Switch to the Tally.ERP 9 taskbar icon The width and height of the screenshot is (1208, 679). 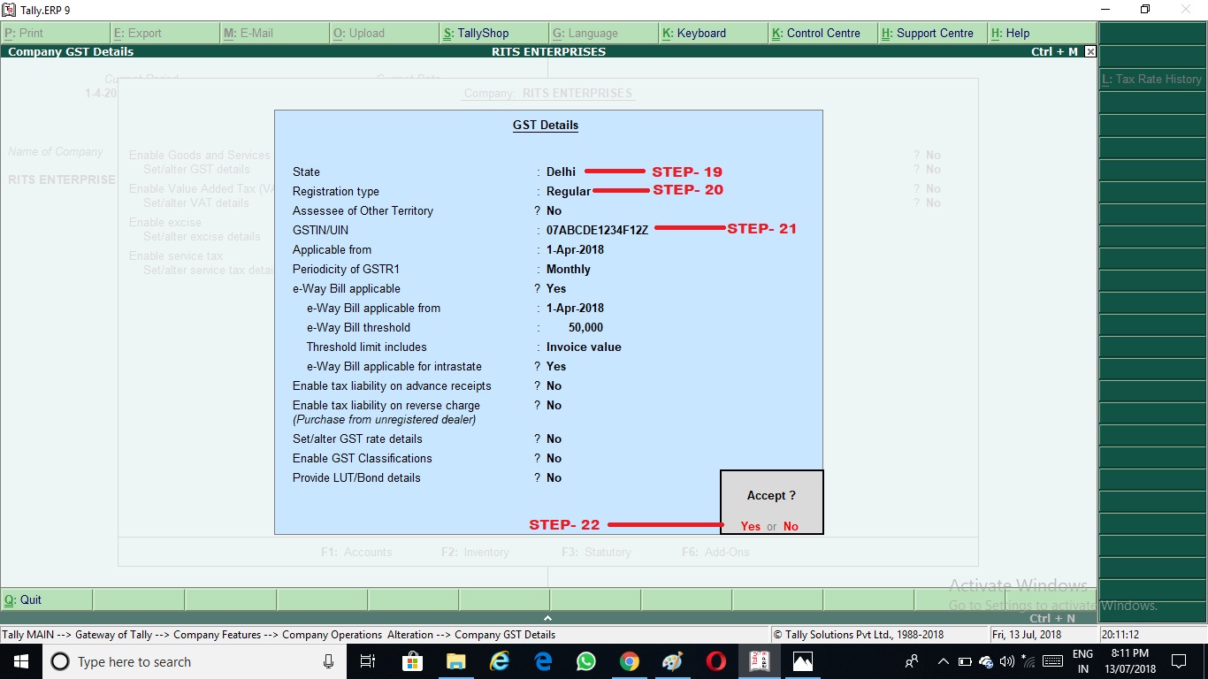[760, 661]
